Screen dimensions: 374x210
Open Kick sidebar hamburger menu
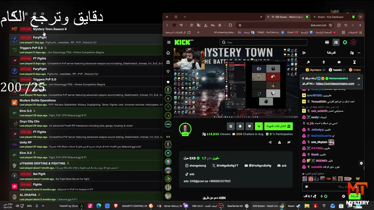169,42
